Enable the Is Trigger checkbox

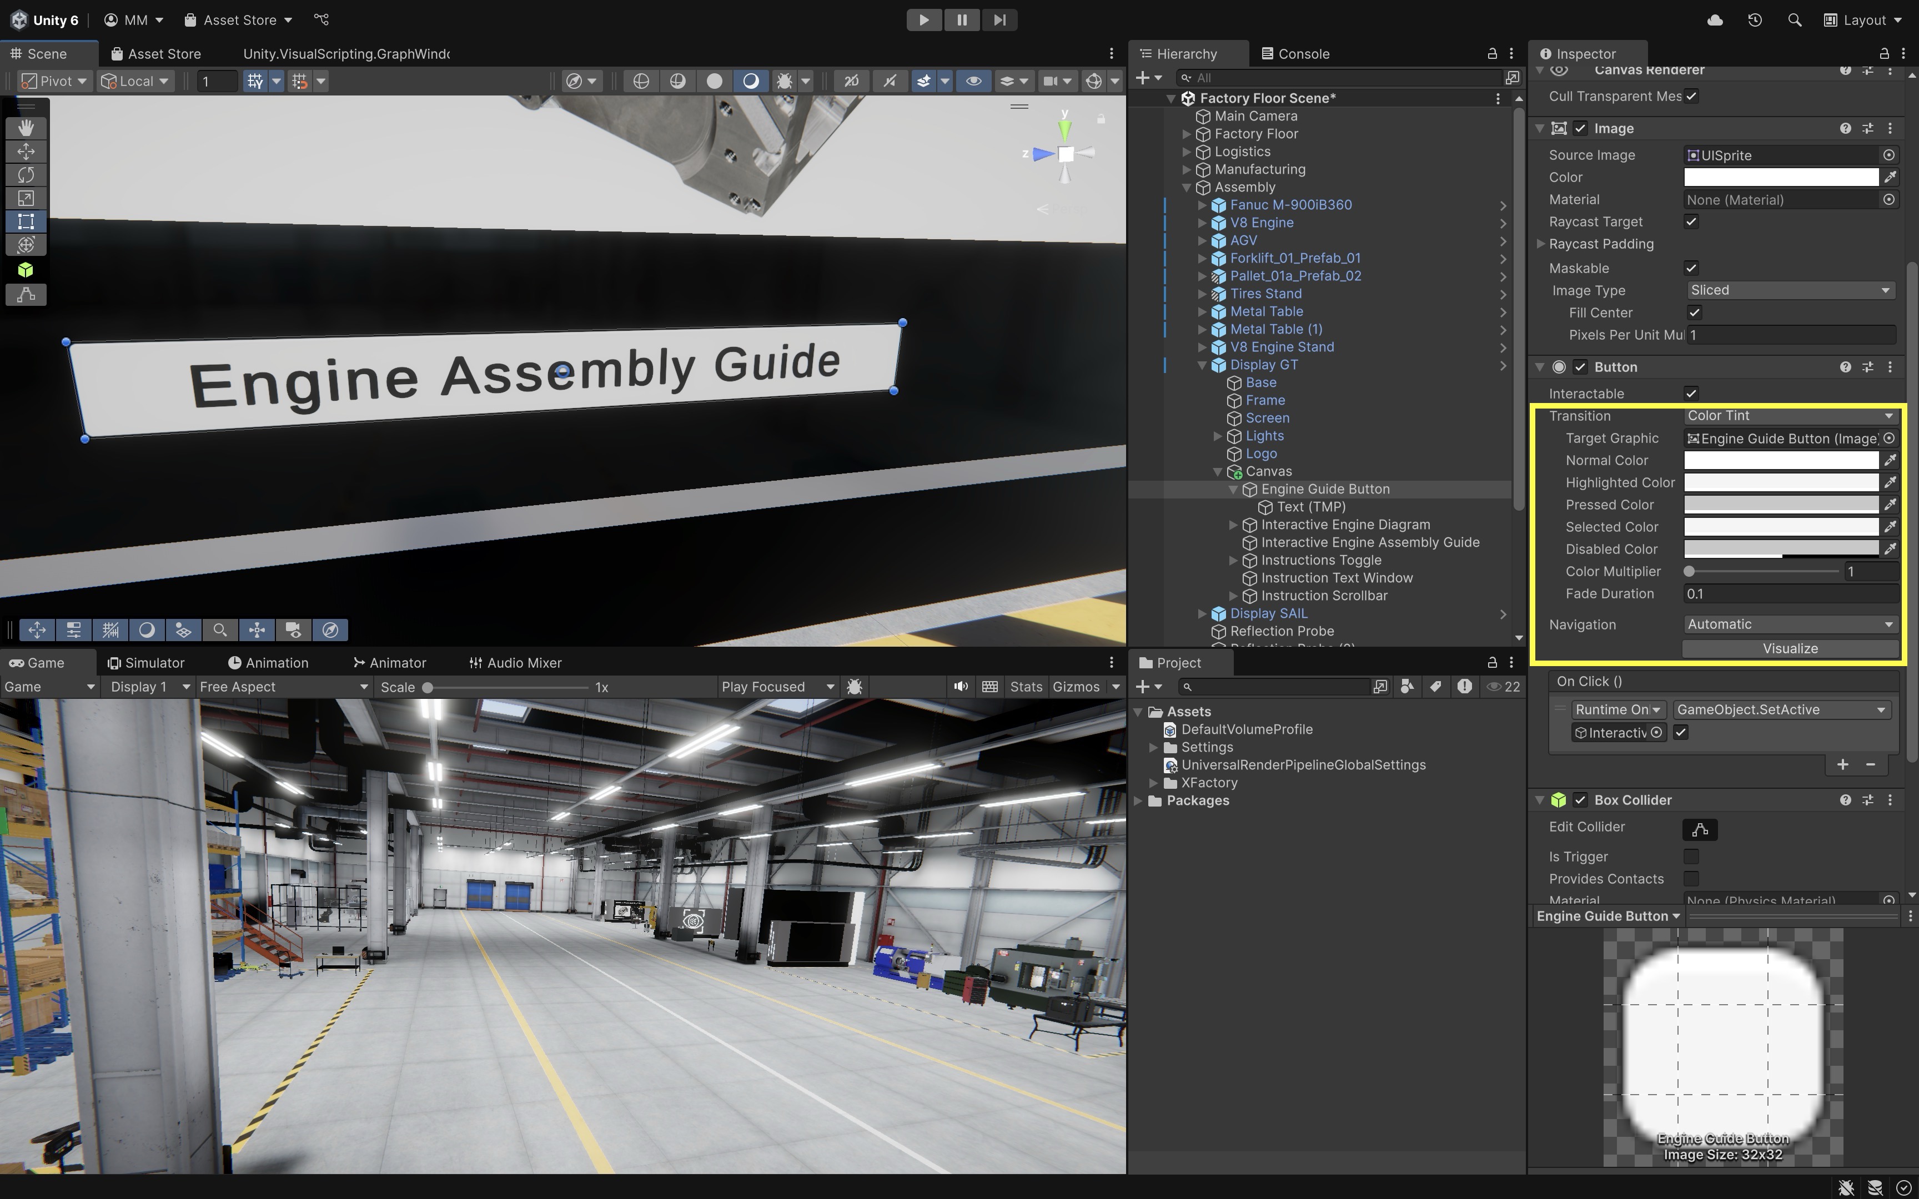click(x=1691, y=857)
